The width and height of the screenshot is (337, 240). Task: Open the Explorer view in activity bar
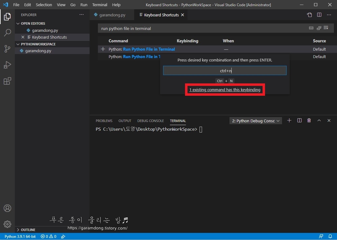(7, 17)
